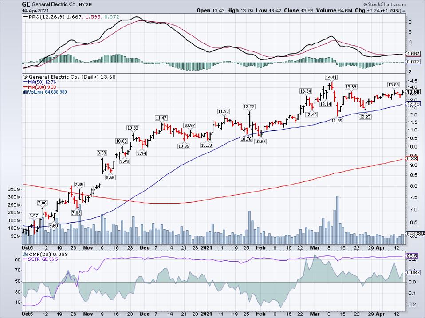The height and width of the screenshot is (318, 425).
Task: Click the 11.90 high price label
Action: point(224,111)
